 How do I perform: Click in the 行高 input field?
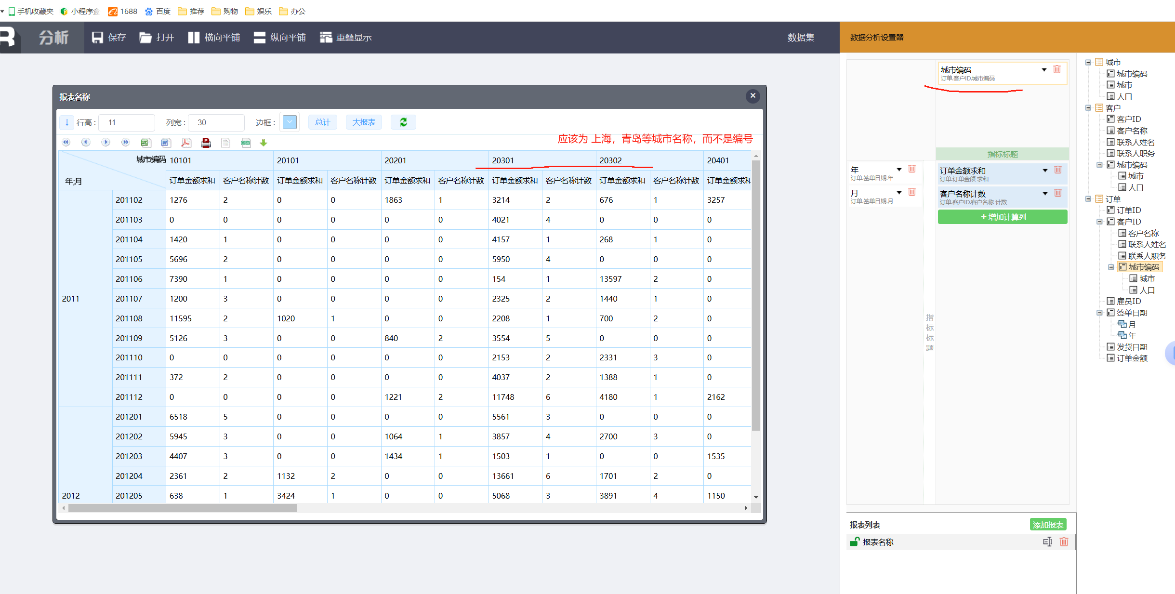pyautogui.click(x=127, y=123)
